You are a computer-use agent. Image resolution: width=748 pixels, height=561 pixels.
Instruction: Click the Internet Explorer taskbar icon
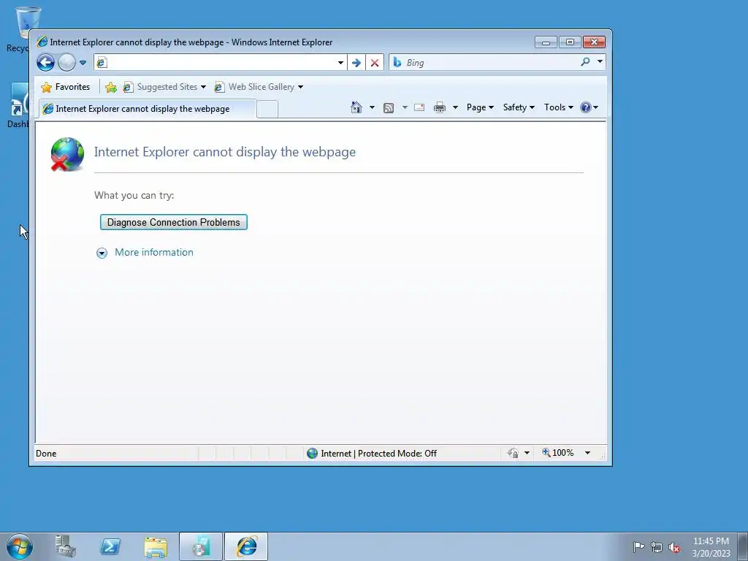point(246,546)
